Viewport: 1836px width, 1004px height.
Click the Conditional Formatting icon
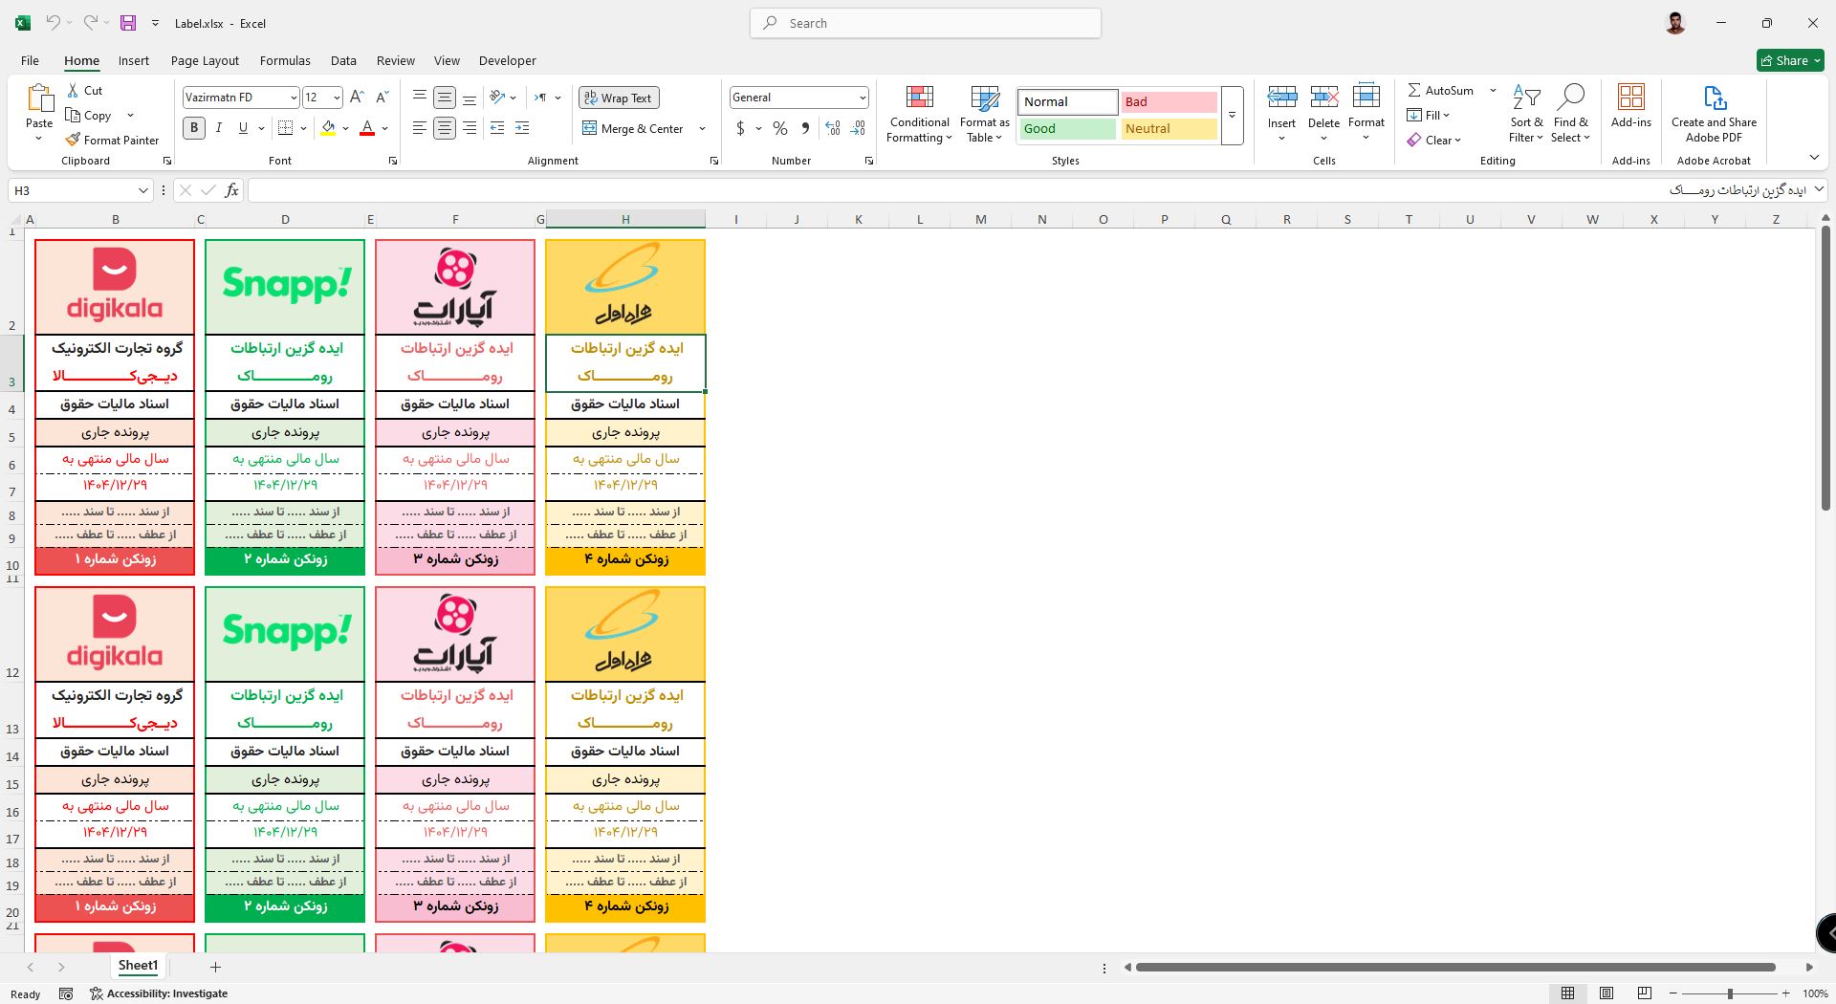pyautogui.click(x=919, y=98)
